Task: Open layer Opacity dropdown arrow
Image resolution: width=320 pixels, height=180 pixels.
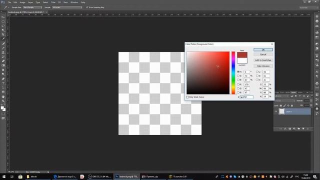Action: point(311,101)
